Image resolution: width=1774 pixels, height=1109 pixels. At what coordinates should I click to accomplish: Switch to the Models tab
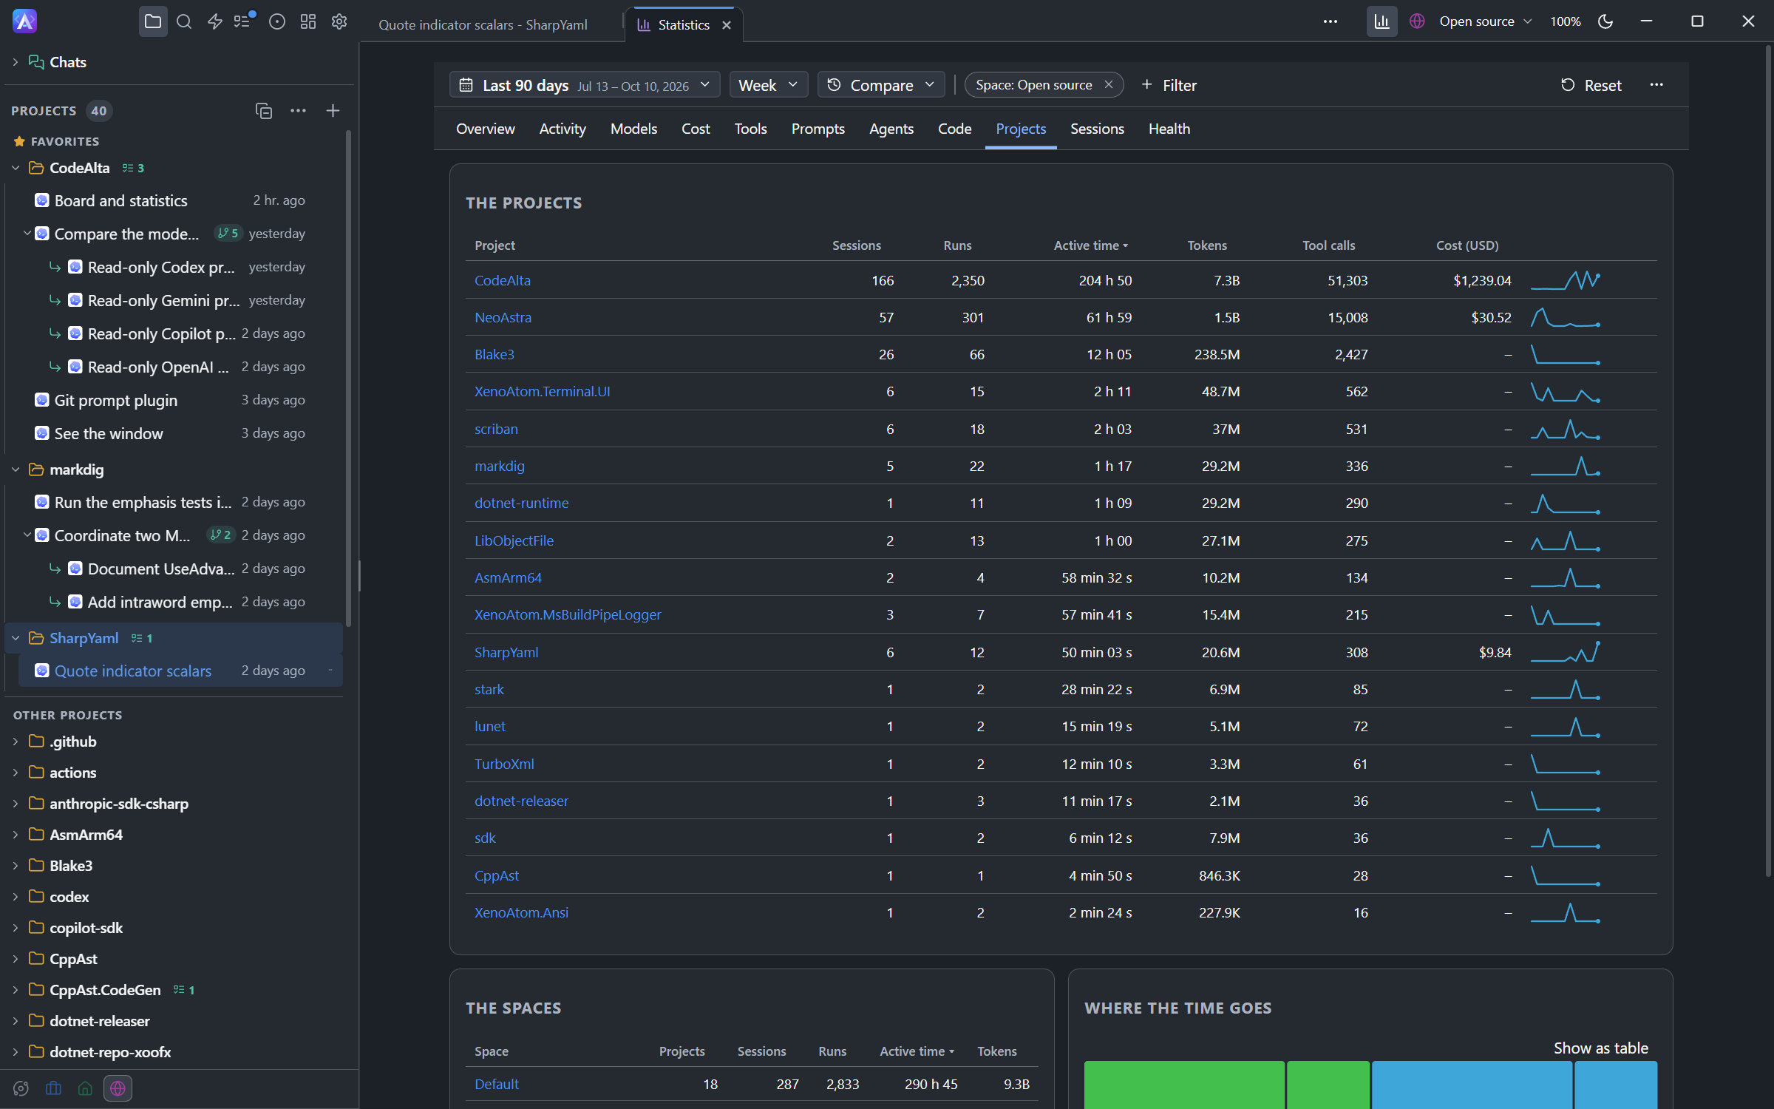633,129
